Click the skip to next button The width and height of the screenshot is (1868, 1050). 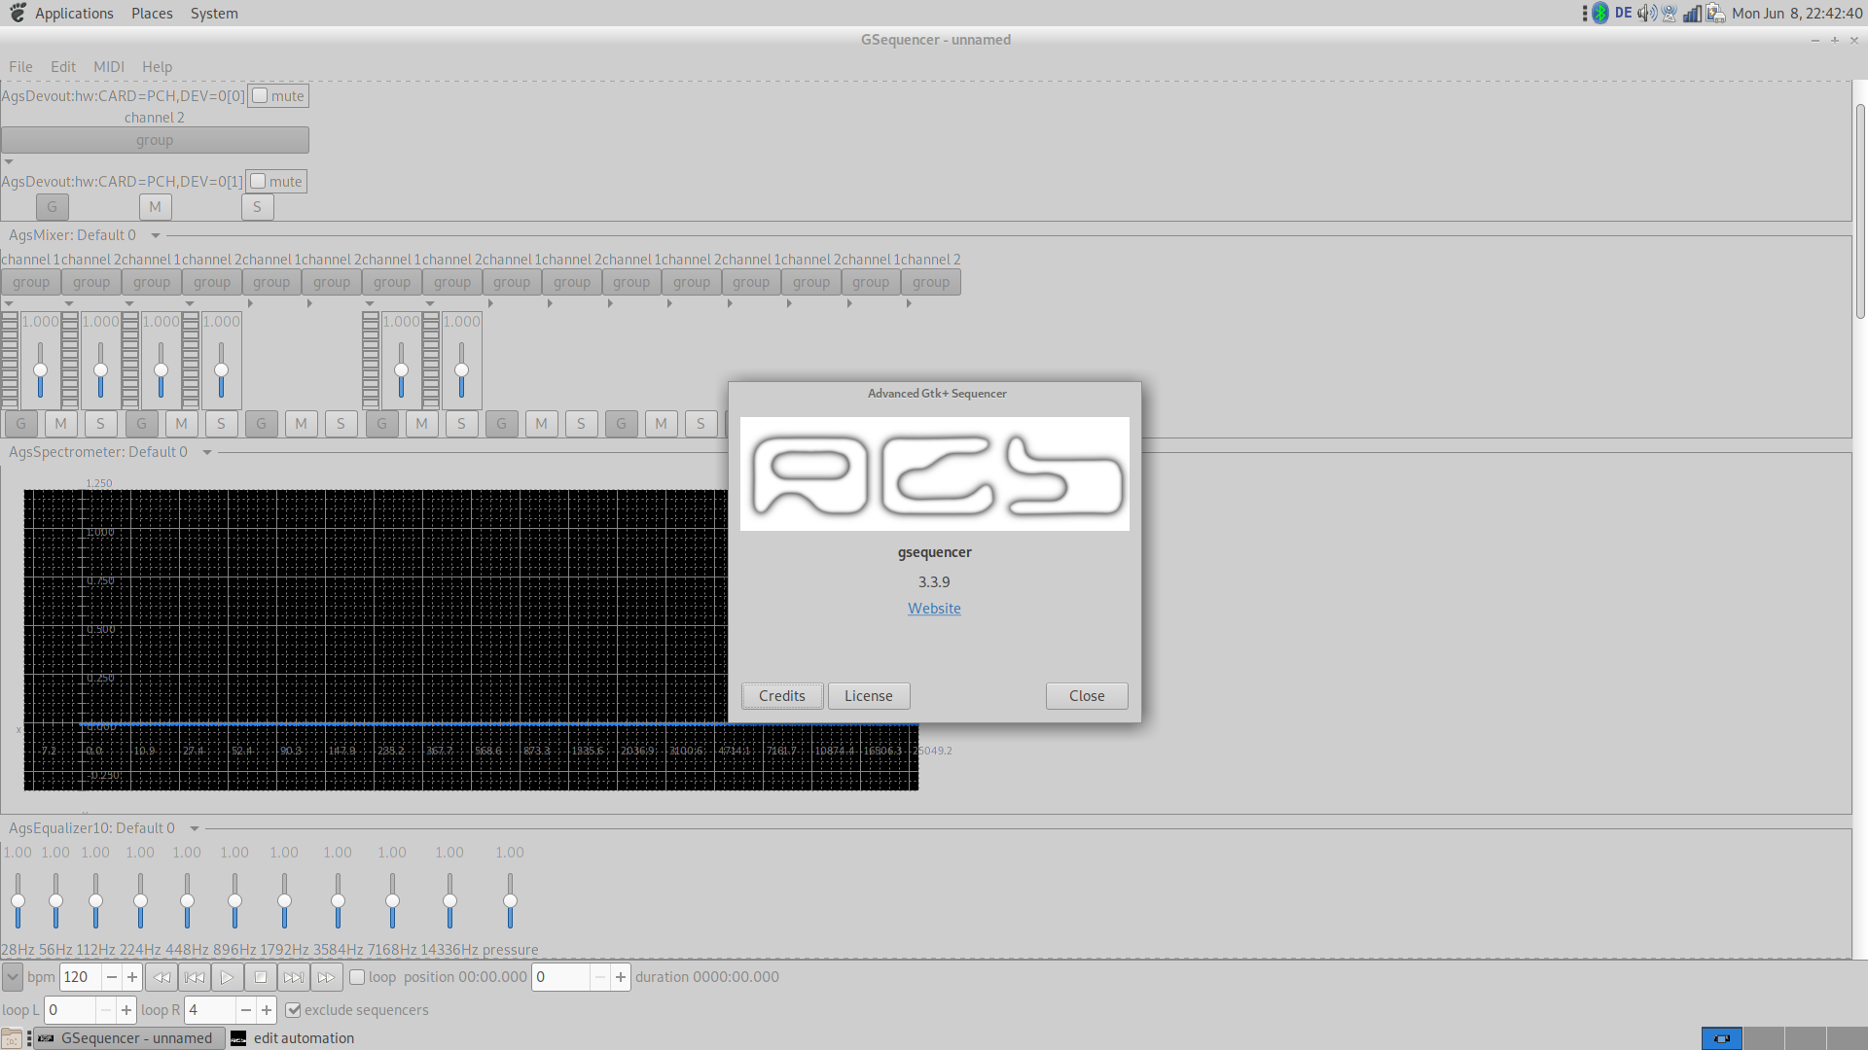(x=293, y=977)
